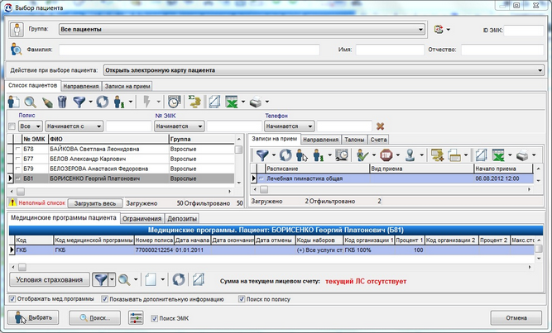Switch to top Записи на прием tab
Viewport: 552px width, 333px height.
coord(127,86)
